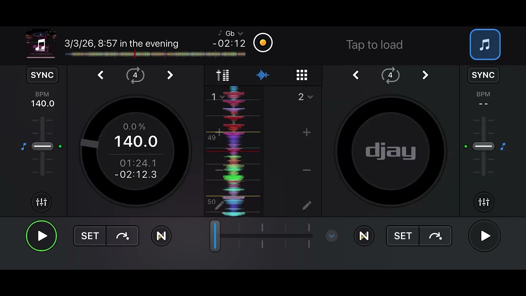Click the right deck tempo slider handle
The width and height of the screenshot is (526, 296).
coord(483,146)
